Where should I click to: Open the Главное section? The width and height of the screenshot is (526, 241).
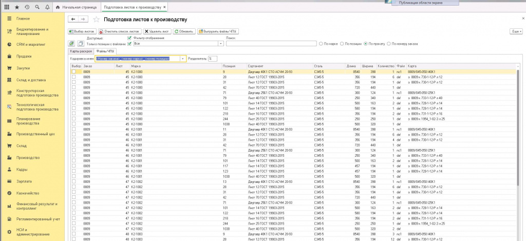point(23,19)
